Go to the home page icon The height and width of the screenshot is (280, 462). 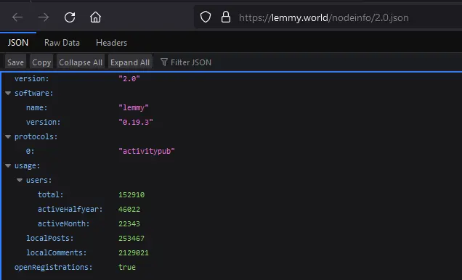(x=95, y=17)
